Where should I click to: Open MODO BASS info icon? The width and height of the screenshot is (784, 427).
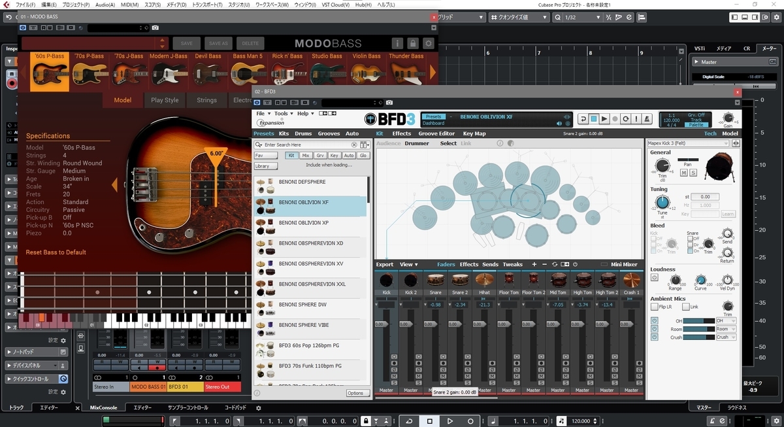397,44
